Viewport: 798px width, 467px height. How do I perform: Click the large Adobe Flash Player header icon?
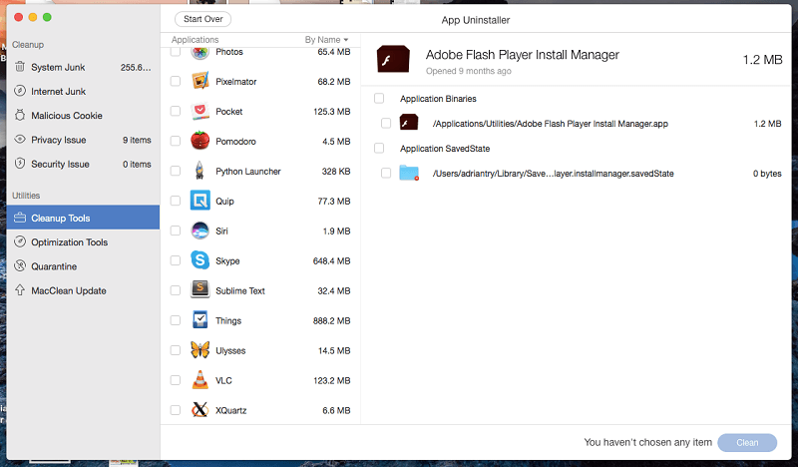393,59
